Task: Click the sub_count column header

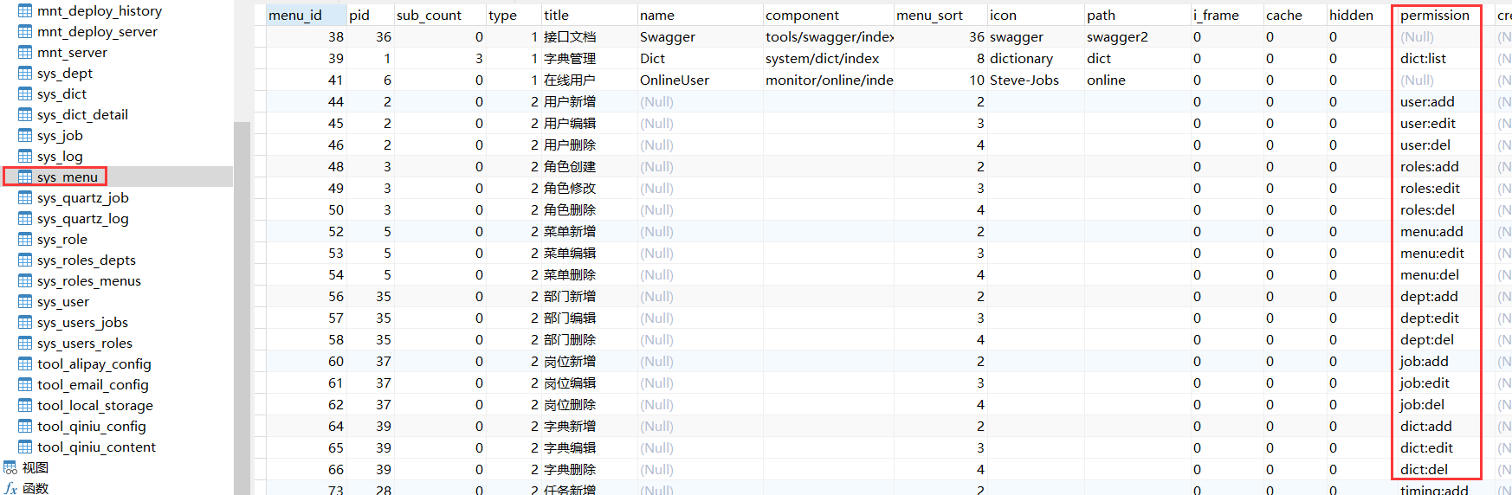Action: tap(439, 16)
